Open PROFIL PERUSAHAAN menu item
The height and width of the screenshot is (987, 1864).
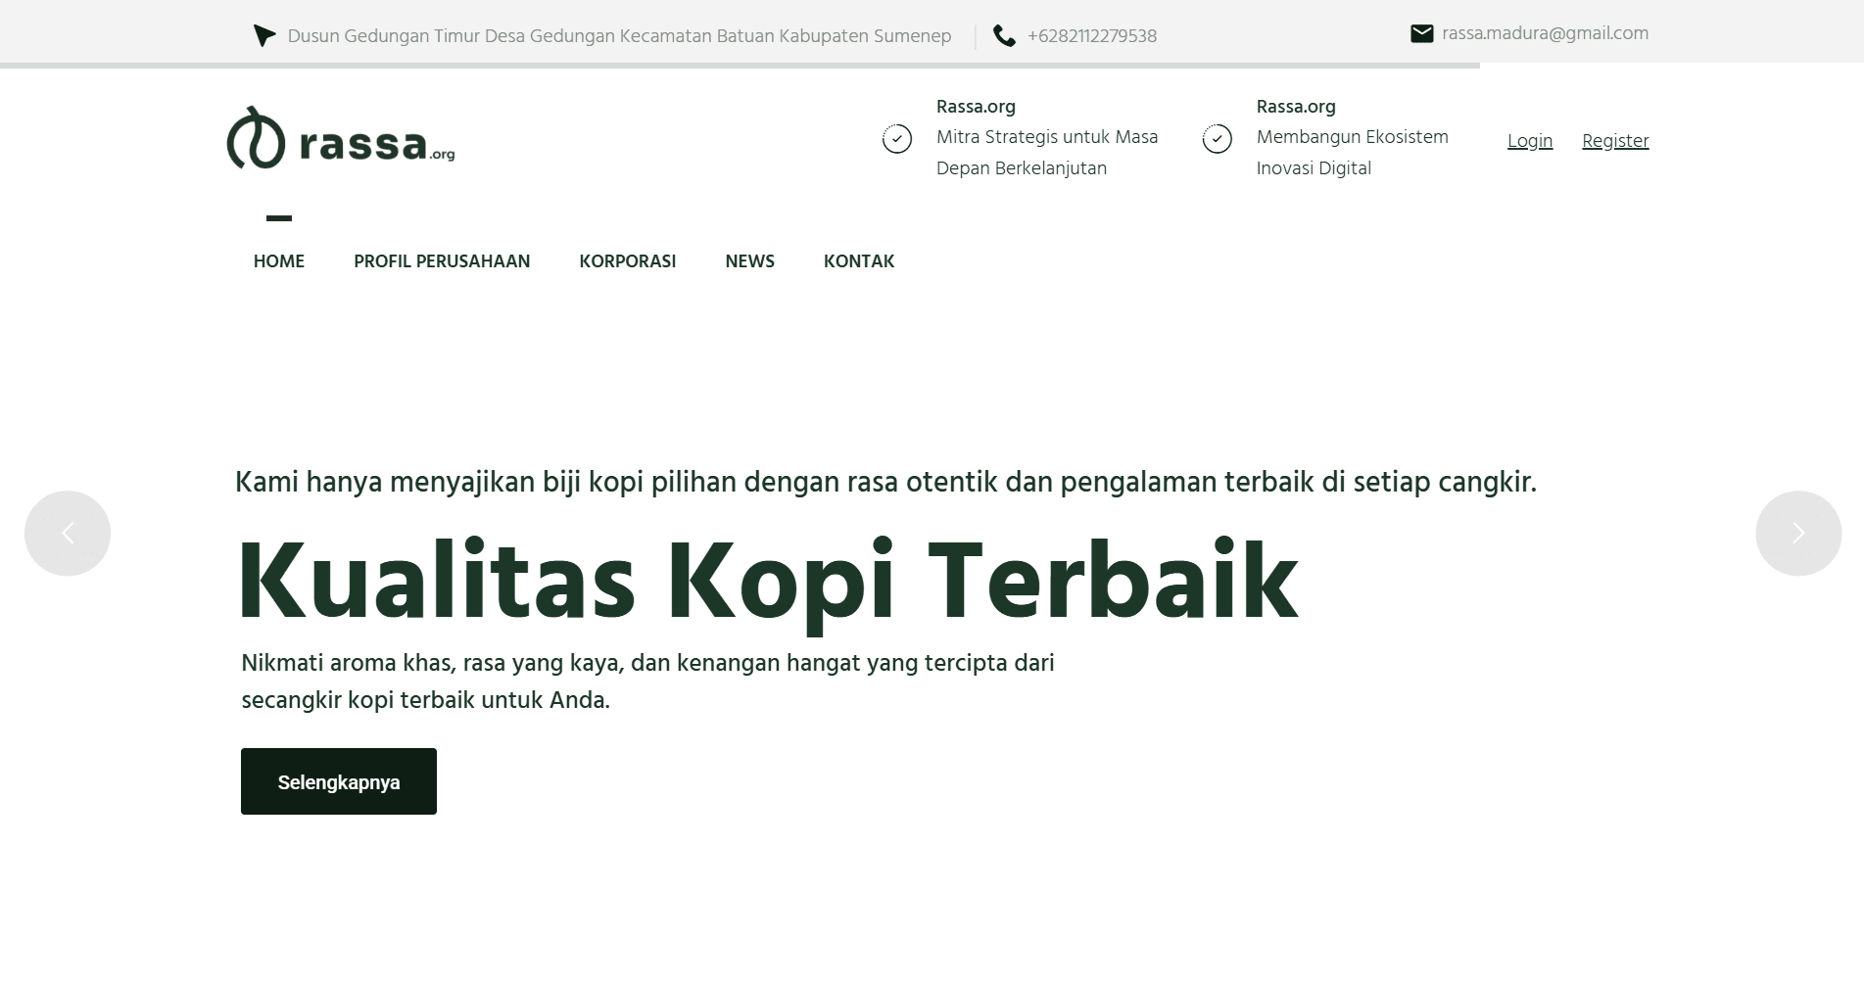[442, 261]
